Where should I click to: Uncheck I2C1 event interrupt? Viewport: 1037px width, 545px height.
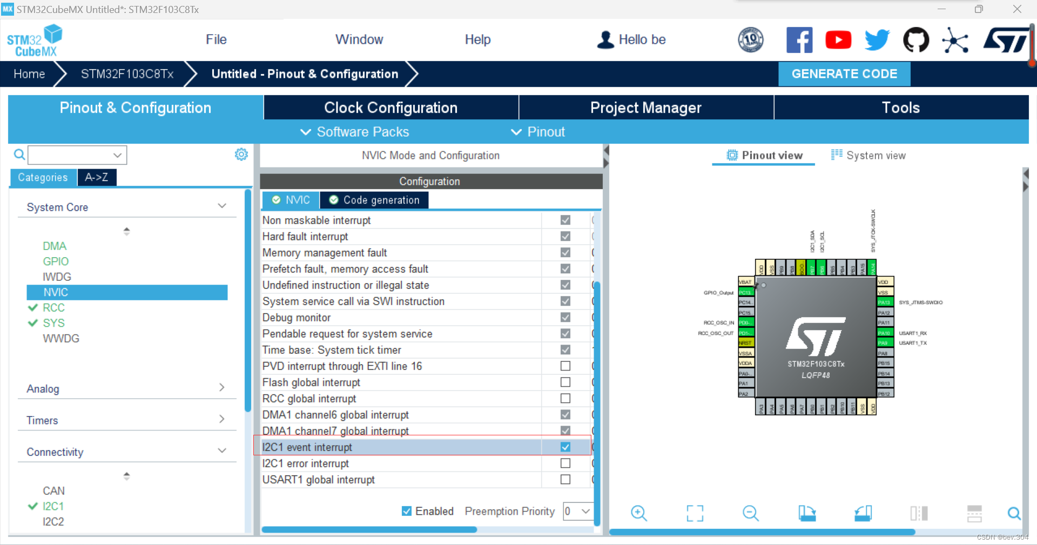point(565,447)
